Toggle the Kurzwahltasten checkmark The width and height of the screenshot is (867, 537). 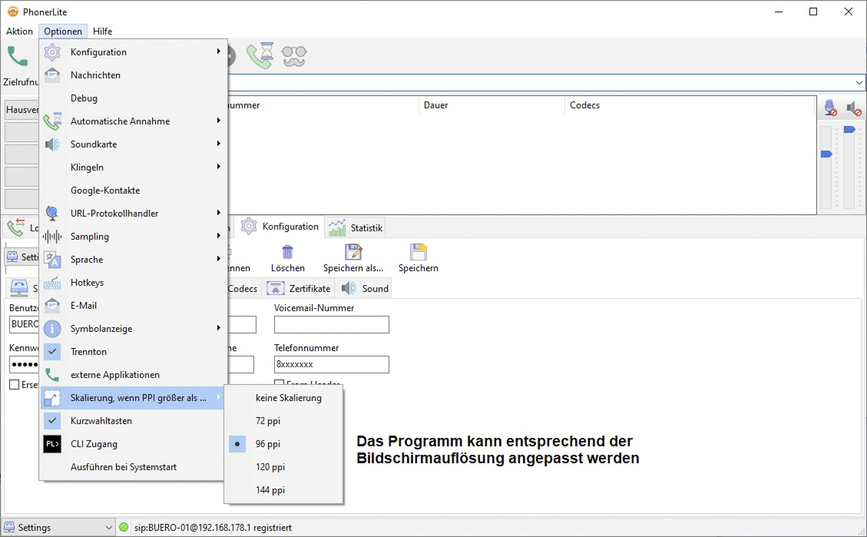point(52,421)
